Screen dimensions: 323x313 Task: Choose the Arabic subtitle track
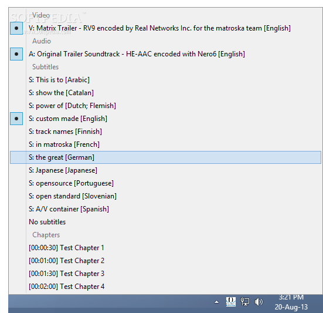tap(165, 80)
